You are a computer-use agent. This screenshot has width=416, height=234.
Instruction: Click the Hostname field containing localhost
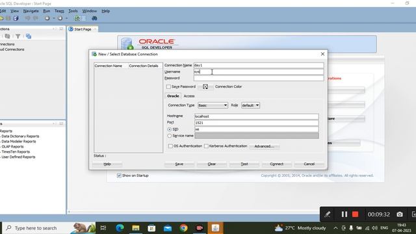click(x=257, y=116)
